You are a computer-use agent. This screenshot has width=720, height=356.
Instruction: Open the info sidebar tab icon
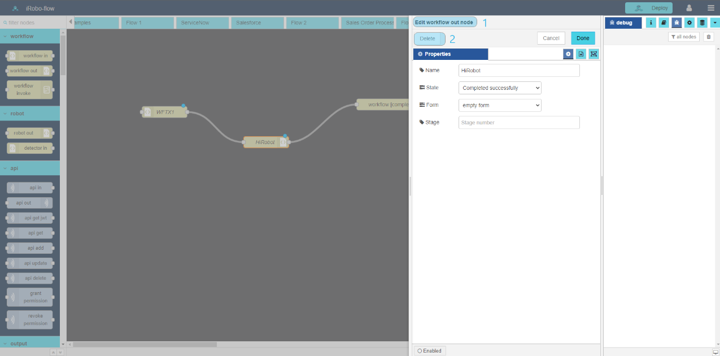click(651, 23)
